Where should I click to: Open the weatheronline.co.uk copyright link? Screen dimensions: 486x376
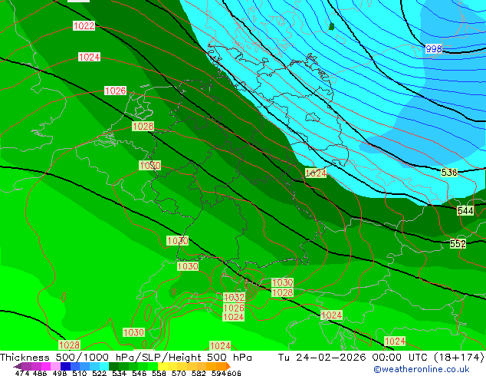tap(422, 369)
